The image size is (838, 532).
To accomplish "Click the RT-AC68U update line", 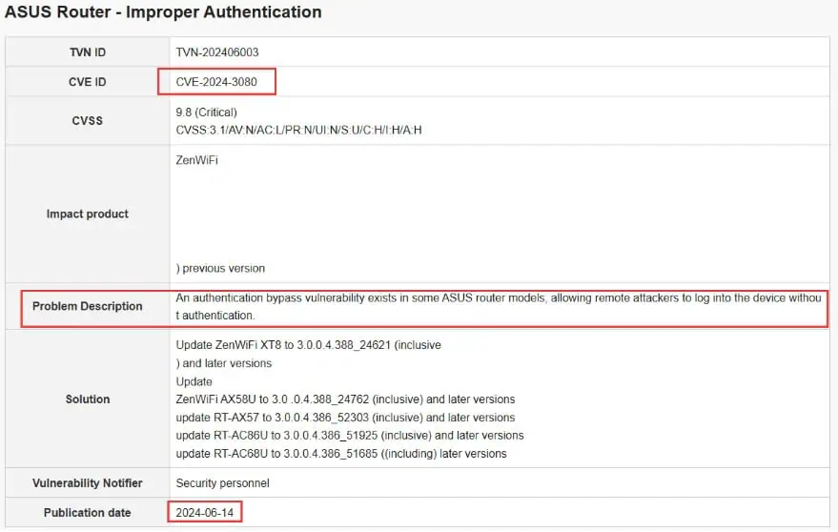I will [x=341, y=454].
